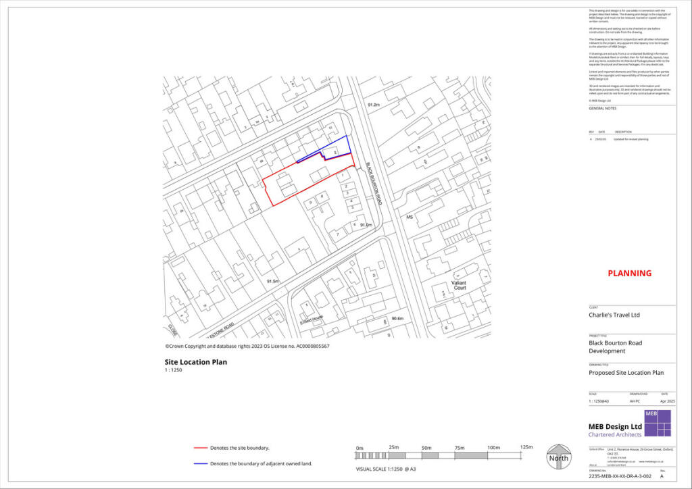Click the purple MEB logo squares
The height and width of the screenshot is (489, 692).
point(658,423)
